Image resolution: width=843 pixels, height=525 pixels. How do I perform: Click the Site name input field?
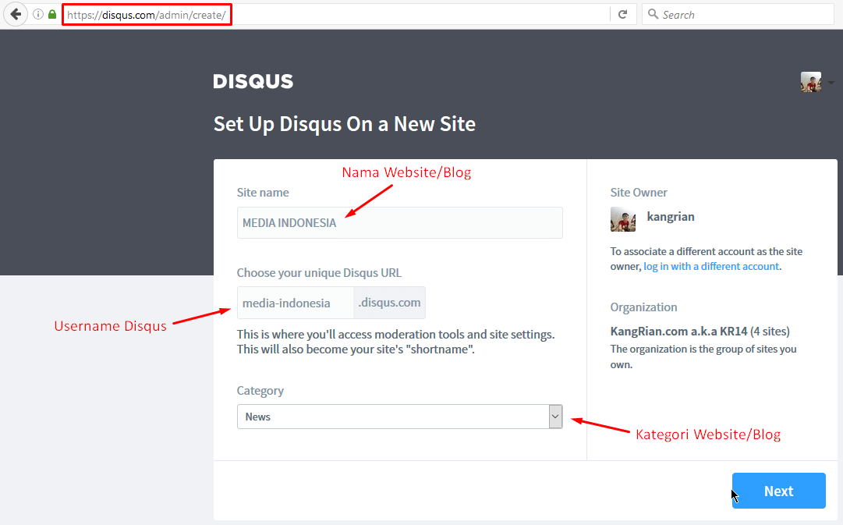click(x=399, y=222)
